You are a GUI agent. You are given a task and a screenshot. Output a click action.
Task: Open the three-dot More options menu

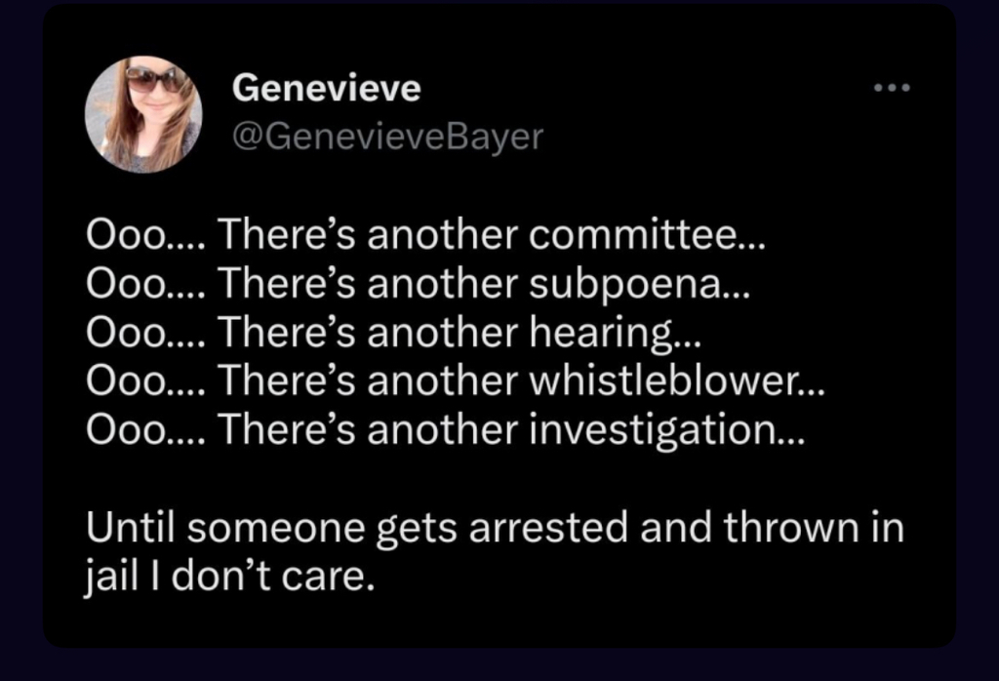pos(891,89)
